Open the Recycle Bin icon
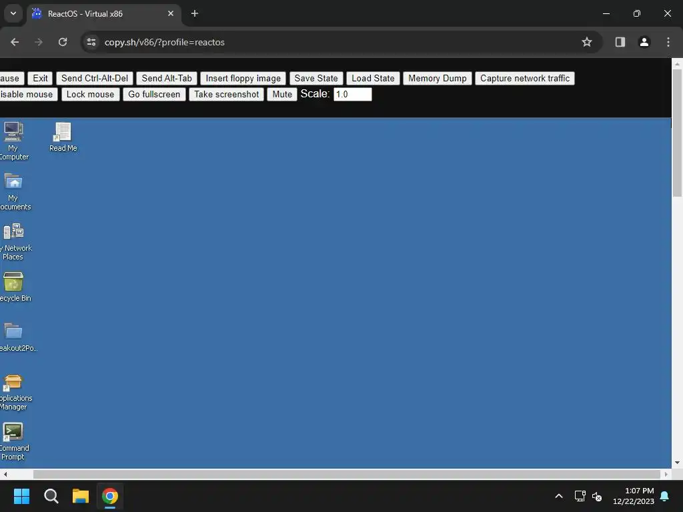Screen dimensions: 683x512 [13, 287]
